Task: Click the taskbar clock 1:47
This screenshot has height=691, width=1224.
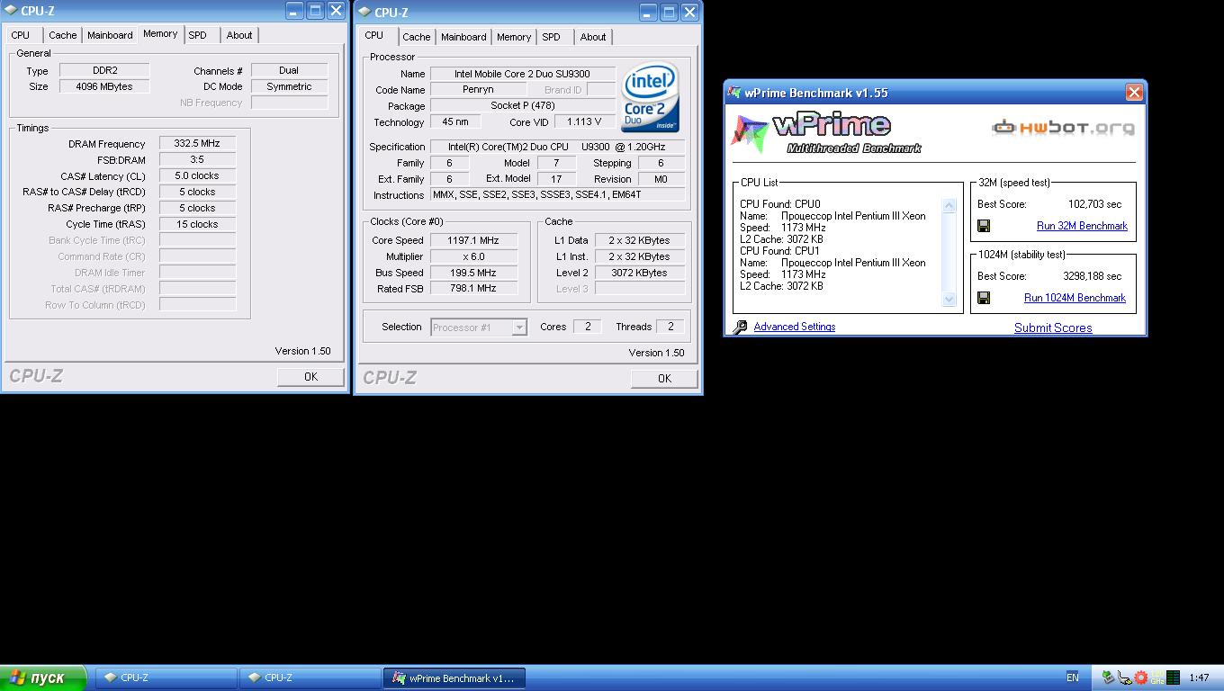Action: (1199, 678)
